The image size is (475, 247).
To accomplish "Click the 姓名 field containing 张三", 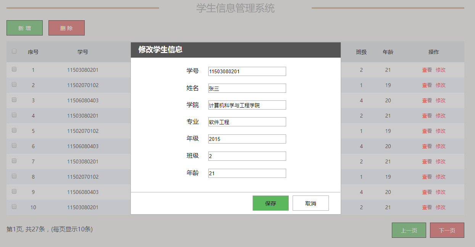I will tap(247, 88).
